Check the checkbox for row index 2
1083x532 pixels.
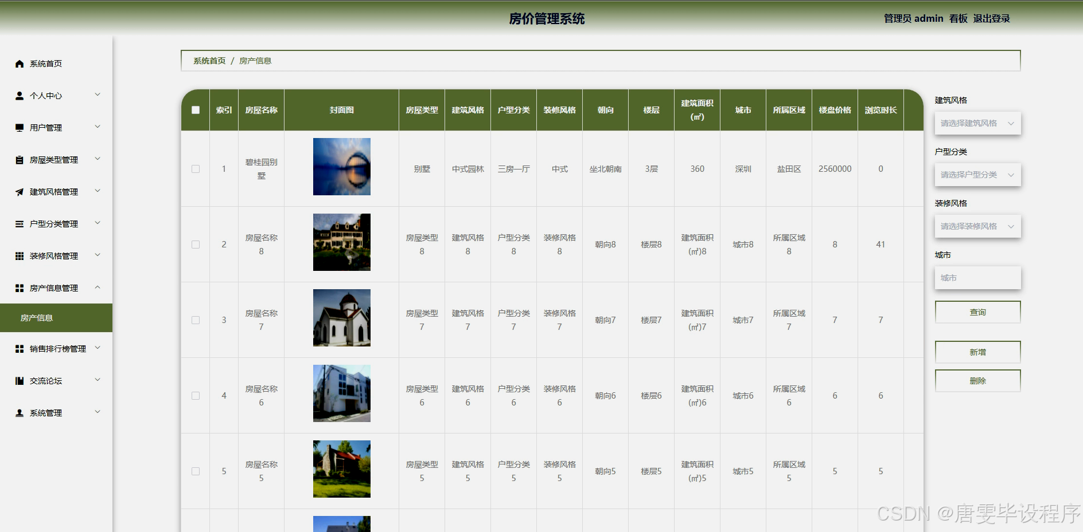196,245
